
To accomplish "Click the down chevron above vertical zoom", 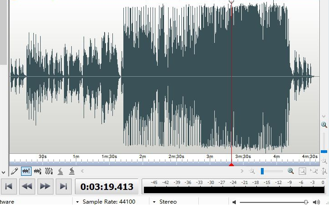I will (324, 116).
